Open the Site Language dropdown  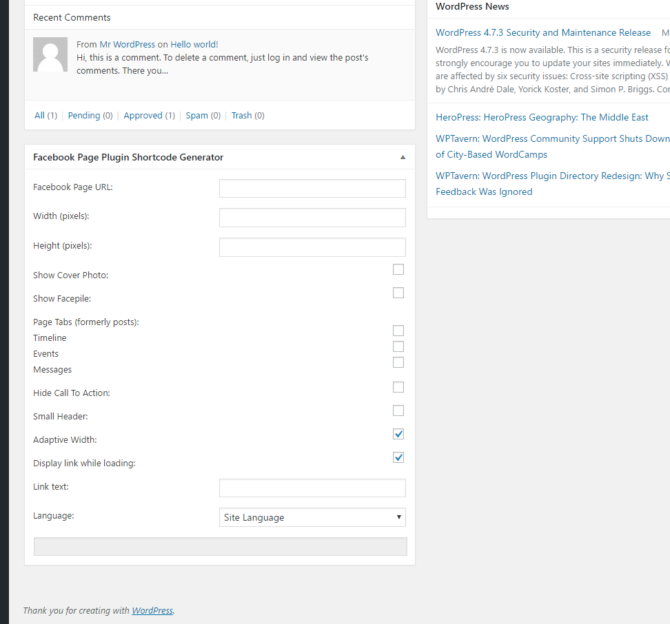(312, 517)
